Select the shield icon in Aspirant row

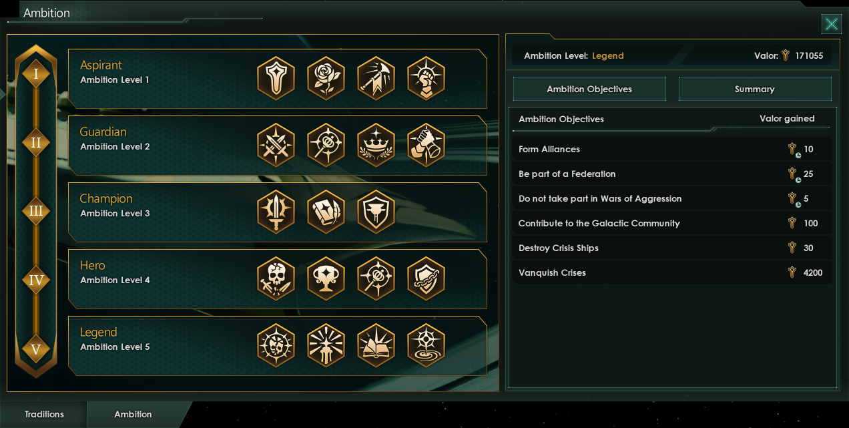276,78
